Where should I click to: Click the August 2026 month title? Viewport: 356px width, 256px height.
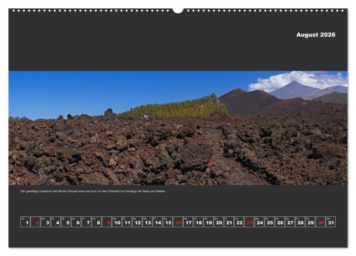click(316, 35)
